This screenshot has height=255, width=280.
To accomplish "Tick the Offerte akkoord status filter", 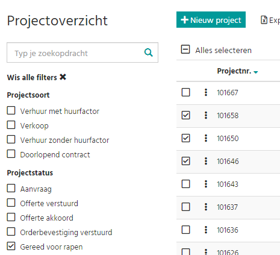I will coord(11,217).
